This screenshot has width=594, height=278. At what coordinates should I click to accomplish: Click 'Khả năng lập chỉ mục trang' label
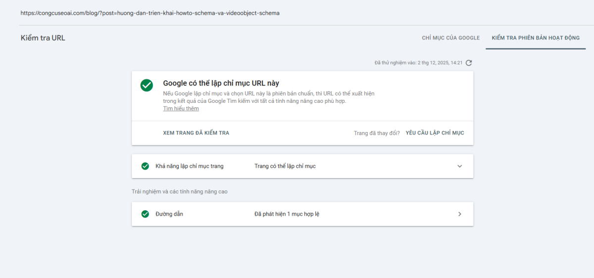click(189, 166)
